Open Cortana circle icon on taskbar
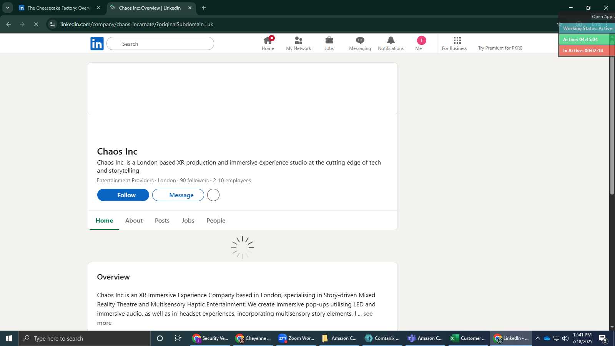Image resolution: width=615 pixels, height=346 pixels. pyautogui.click(x=160, y=338)
